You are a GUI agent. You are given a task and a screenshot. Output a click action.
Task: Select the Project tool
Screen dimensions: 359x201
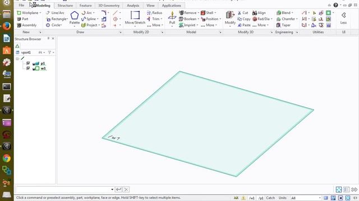[90, 25]
